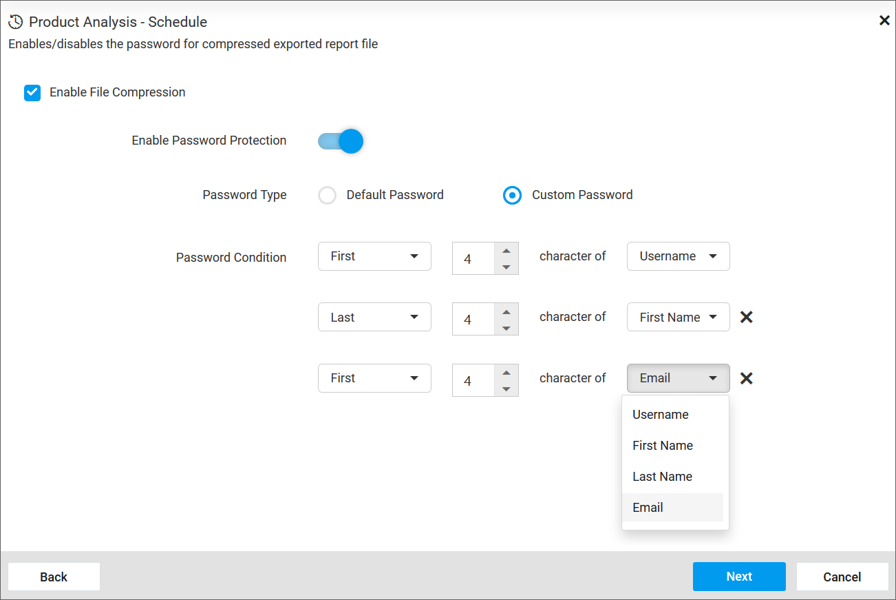896x600 pixels.
Task: Choose Last Name from the dropdown list
Action: click(x=673, y=477)
